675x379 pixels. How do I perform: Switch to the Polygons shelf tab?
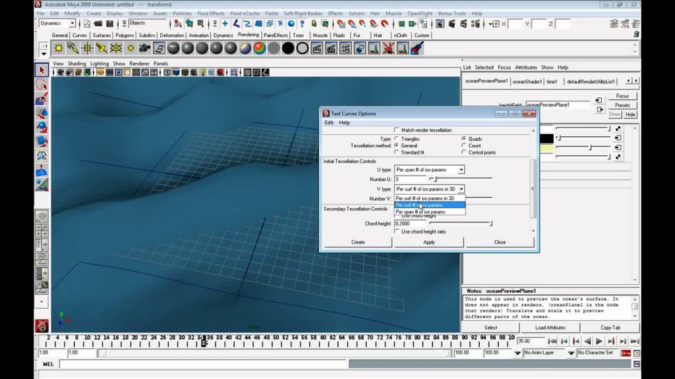point(125,36)
